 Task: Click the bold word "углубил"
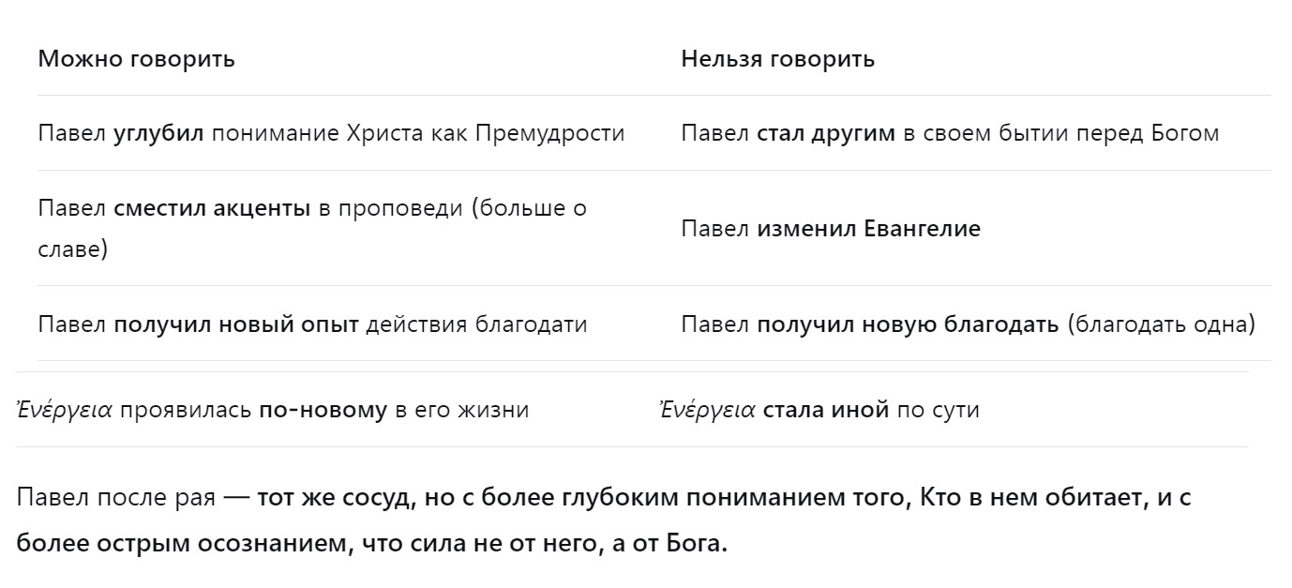(x=158, y=133)
